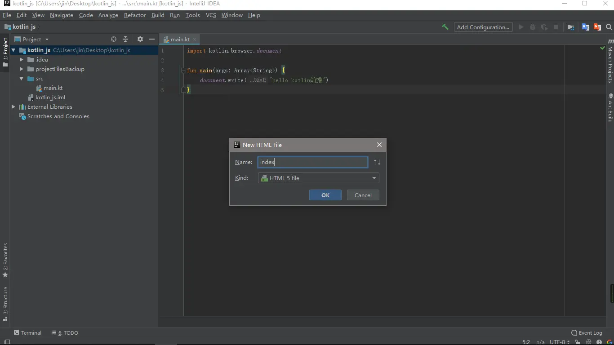614x345 pixels.
Task: Open the Tools menu
Action: pyautogui.click(x=192, y=15)
